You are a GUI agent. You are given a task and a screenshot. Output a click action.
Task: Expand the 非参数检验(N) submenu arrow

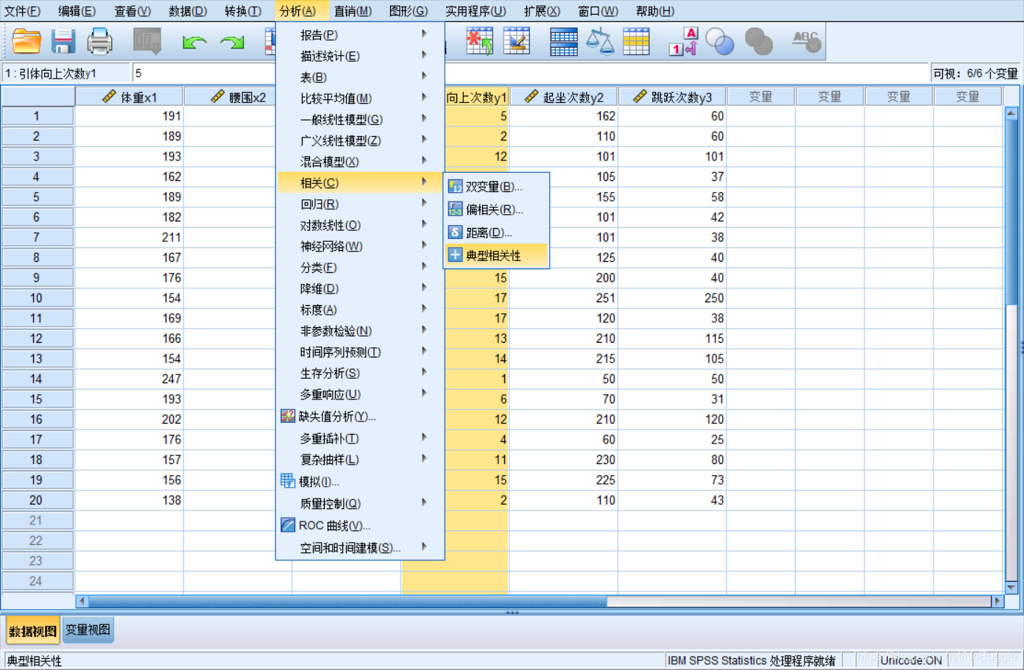(425, 330)
